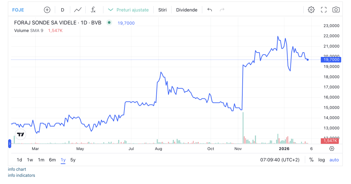Toggle log scale mode
Viewport: 351px width, 184px height.
[322, 160]
